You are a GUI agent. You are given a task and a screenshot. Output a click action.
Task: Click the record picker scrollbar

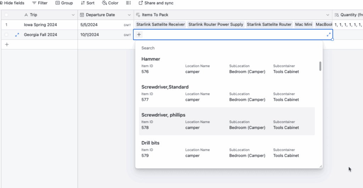pyautogui.click(x=320, y=66)
